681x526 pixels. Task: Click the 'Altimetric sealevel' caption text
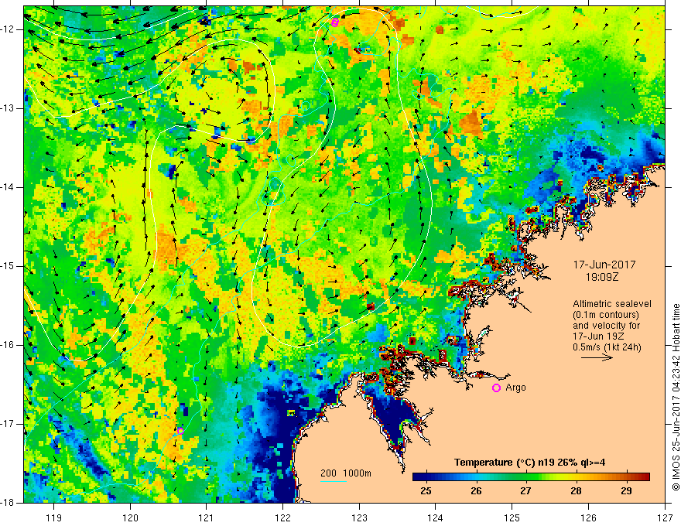(612, 304)
